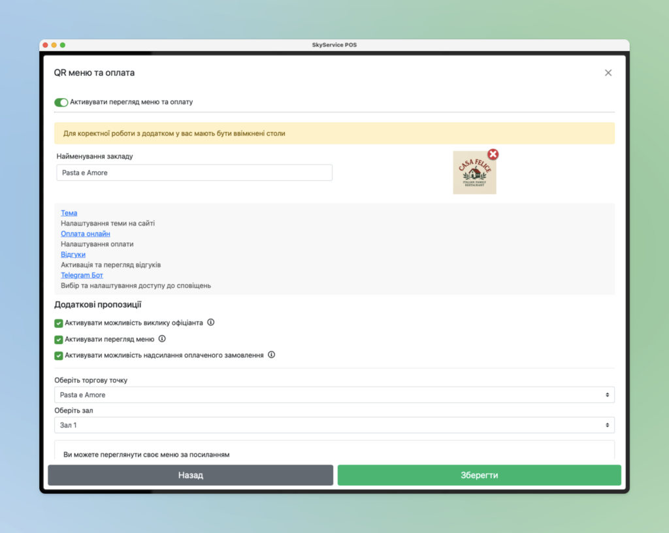Click the establishment name input field
The width and height of the screenshot is (669, 533).
point(194,172)
